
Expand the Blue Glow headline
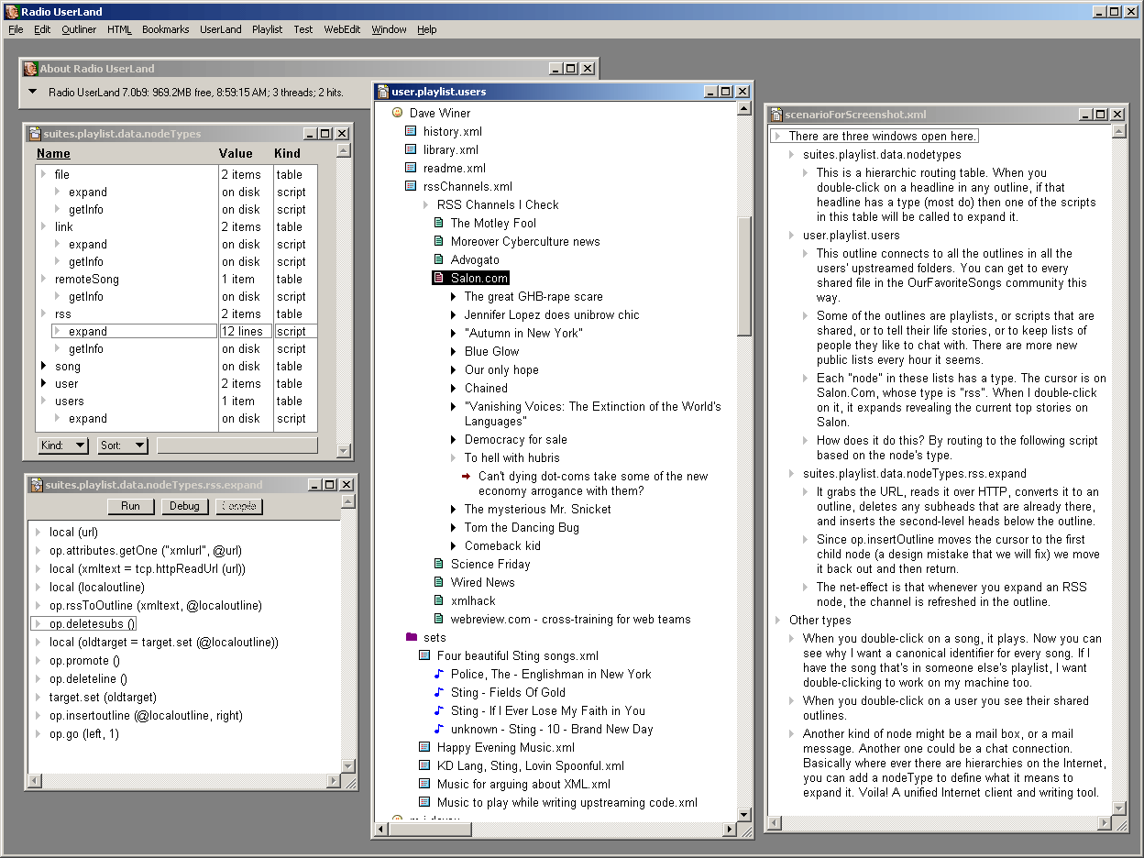(x=453, y=351)
